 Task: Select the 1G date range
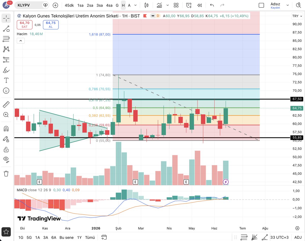pyautogui.click(x=21, y=237)
